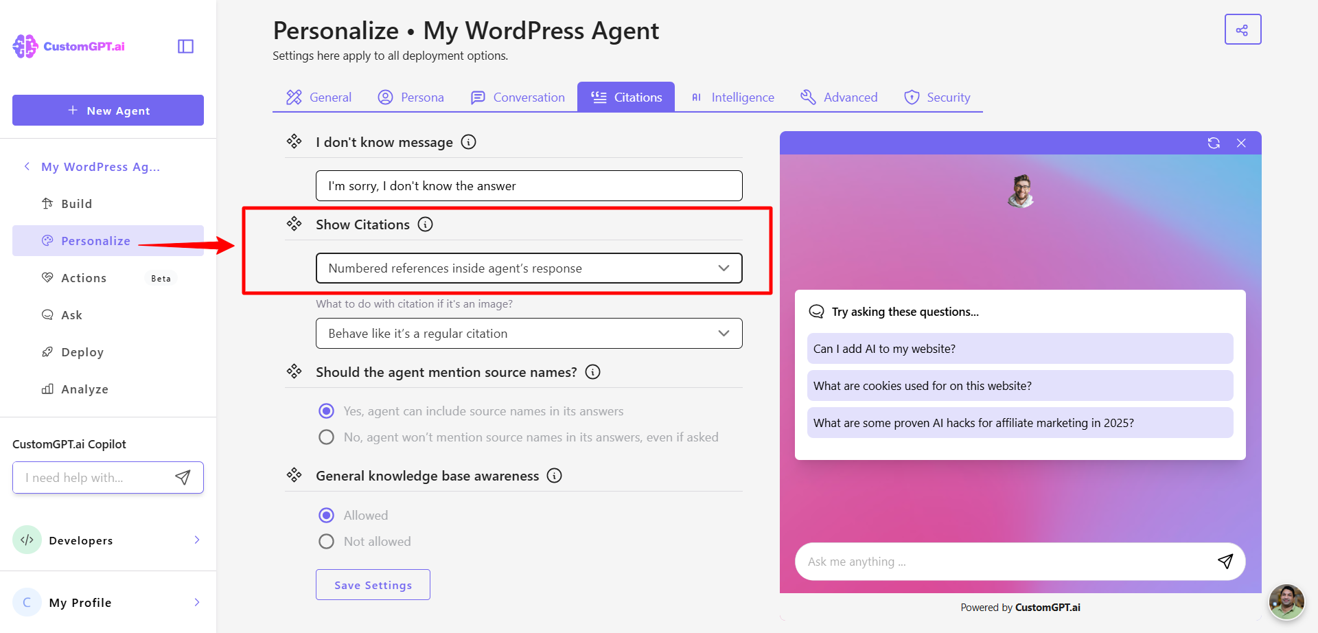Select No, agent won't mention source names

327,437
